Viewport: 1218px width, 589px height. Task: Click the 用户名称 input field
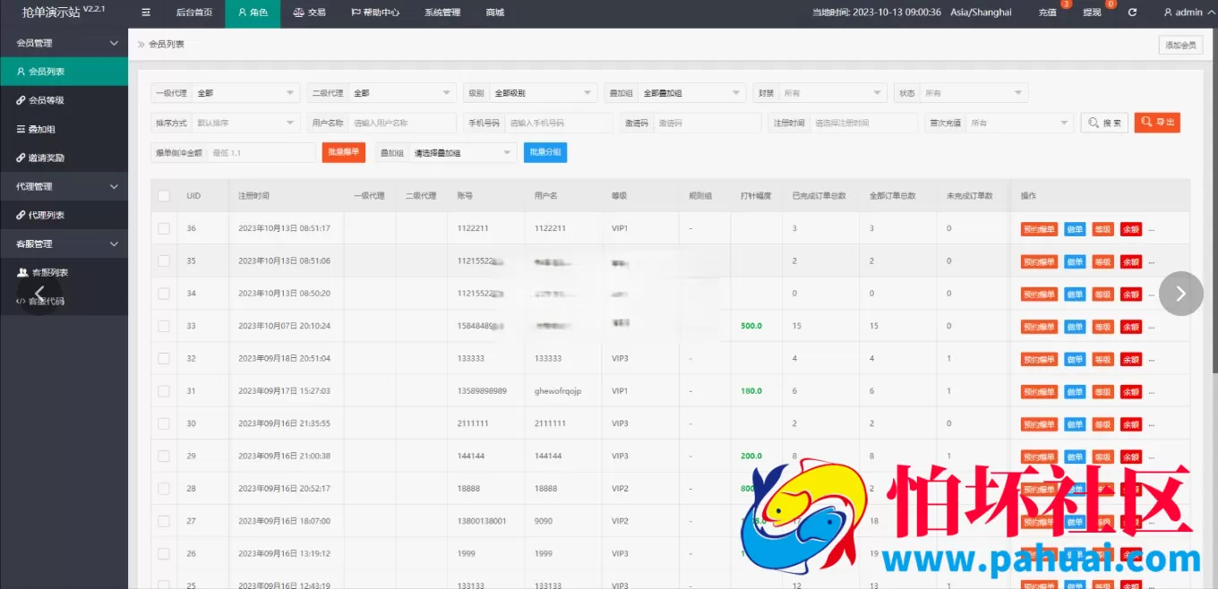tap(402, 123)
